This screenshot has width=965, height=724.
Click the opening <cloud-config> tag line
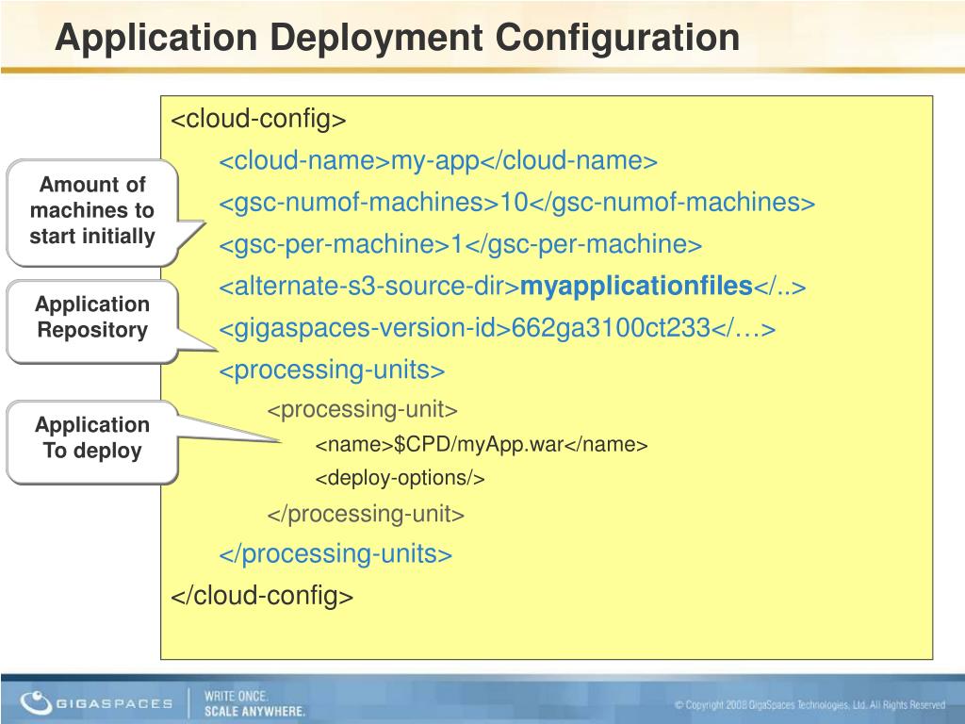pos(258,120)
